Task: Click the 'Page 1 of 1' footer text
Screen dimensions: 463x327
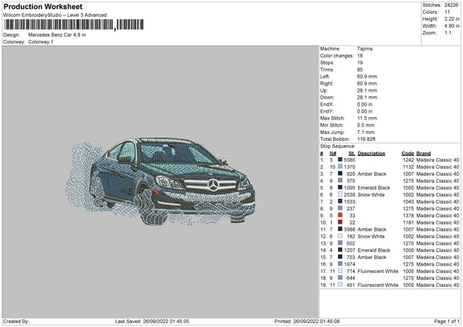Action: pyautogui.click(x=447, y=321)
